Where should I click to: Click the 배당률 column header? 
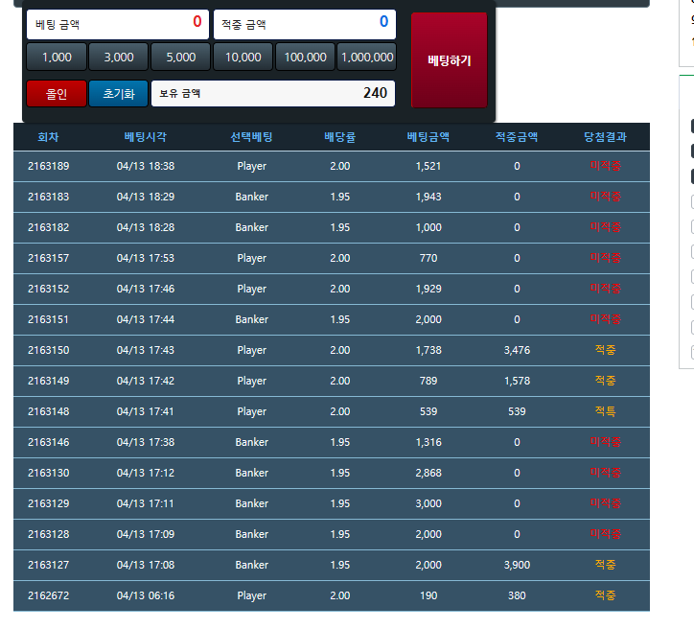339,137
